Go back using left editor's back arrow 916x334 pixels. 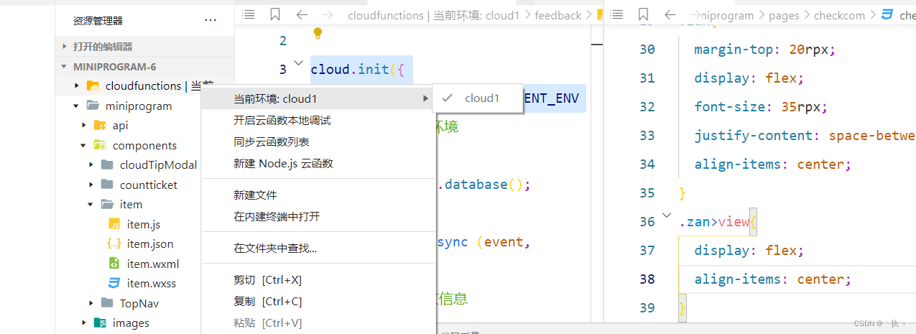click(302, 14)
